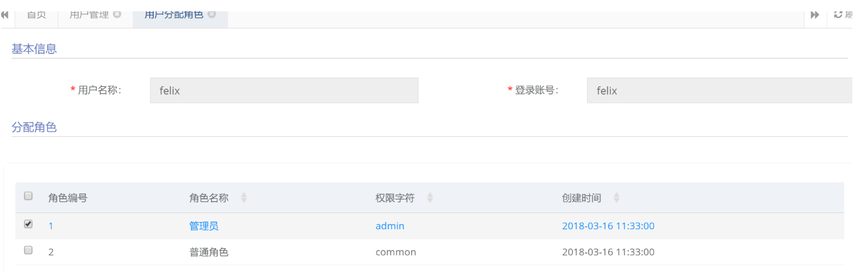Select the 用户分配角色 tab

[x=174, y=14]
